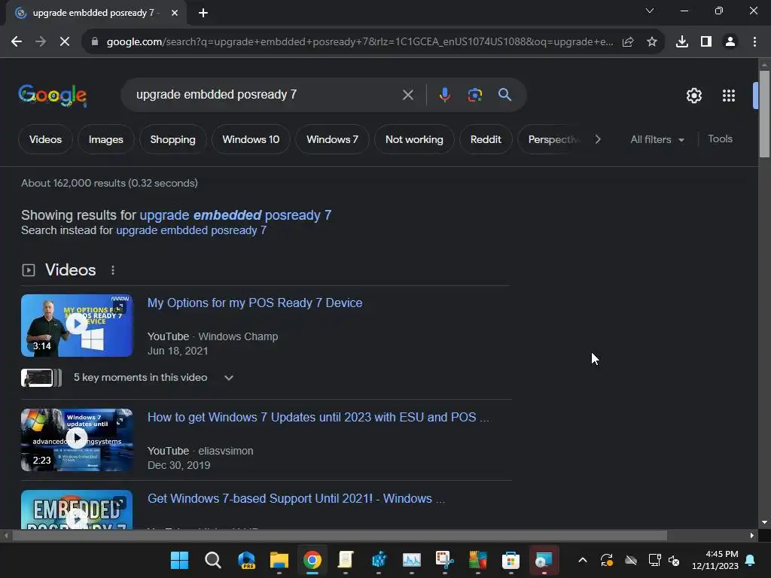Open 'Get Windows 7-based Support Until 2021!' link
The height and width of the screenshot is (578, 771).
coord(296,498)
